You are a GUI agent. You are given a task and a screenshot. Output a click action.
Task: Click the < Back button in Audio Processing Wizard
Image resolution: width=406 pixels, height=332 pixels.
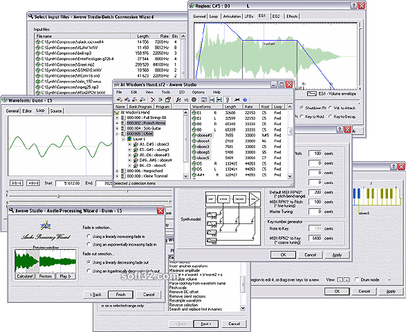(95, 295)
